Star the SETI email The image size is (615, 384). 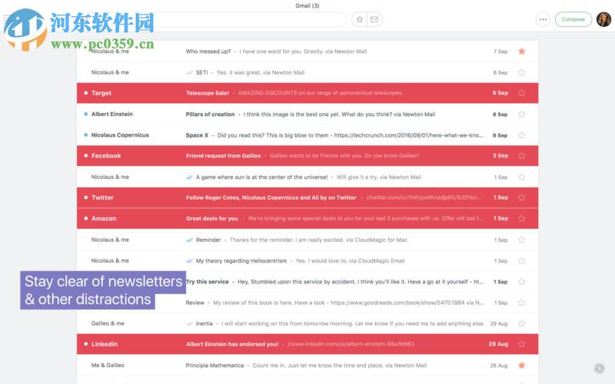click(x=522, y=72)
